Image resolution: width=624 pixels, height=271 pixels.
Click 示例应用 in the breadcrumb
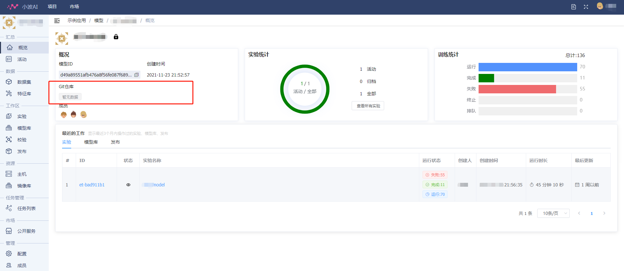click(x=77, y=21)
